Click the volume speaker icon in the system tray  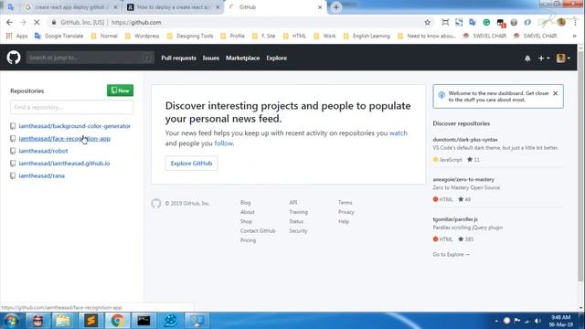coord(537,321)
